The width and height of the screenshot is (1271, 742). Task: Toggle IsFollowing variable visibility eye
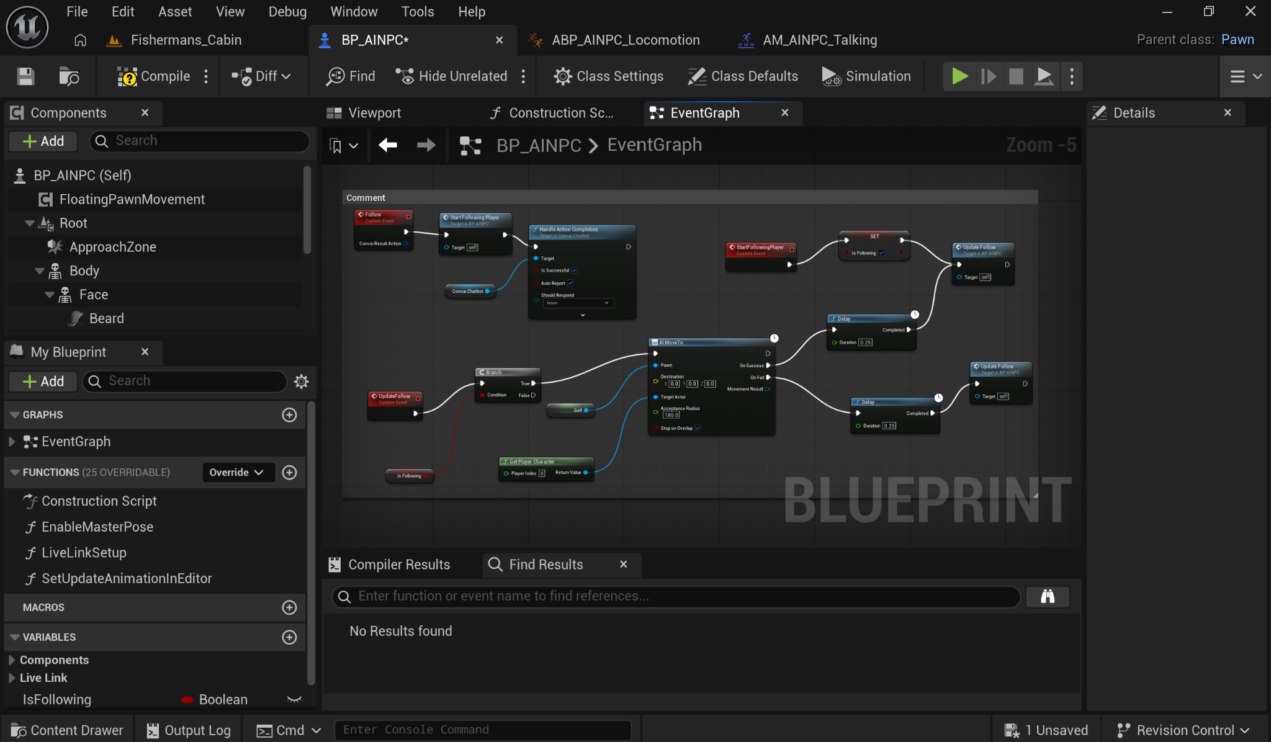[x=294, y=699]
